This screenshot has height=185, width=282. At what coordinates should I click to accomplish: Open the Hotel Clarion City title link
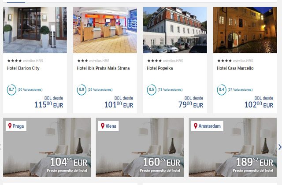pos(23,68)
